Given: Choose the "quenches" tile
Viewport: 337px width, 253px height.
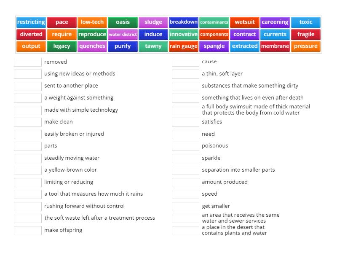Looking at the screenshot, I should 92,46.
